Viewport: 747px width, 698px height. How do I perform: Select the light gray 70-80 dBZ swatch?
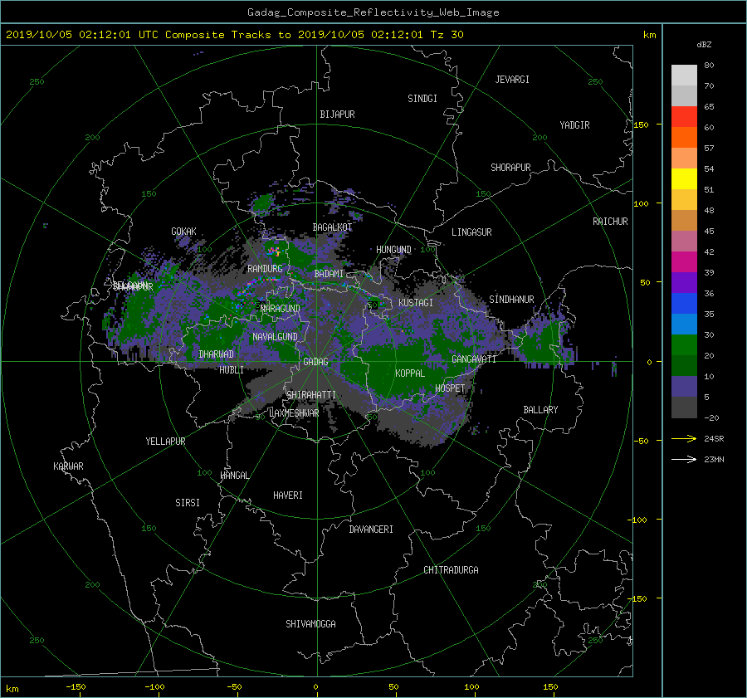point(684,76)
